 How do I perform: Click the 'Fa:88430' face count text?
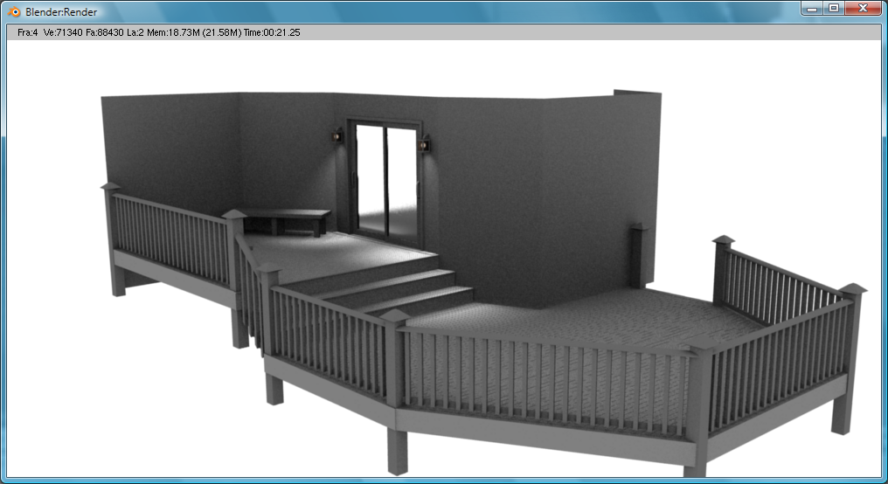105,33
